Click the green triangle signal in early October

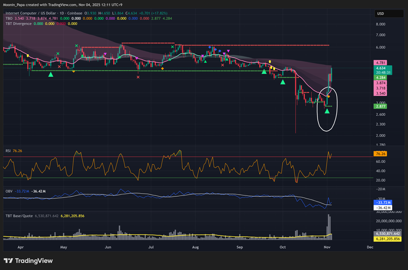coord(283,81)
